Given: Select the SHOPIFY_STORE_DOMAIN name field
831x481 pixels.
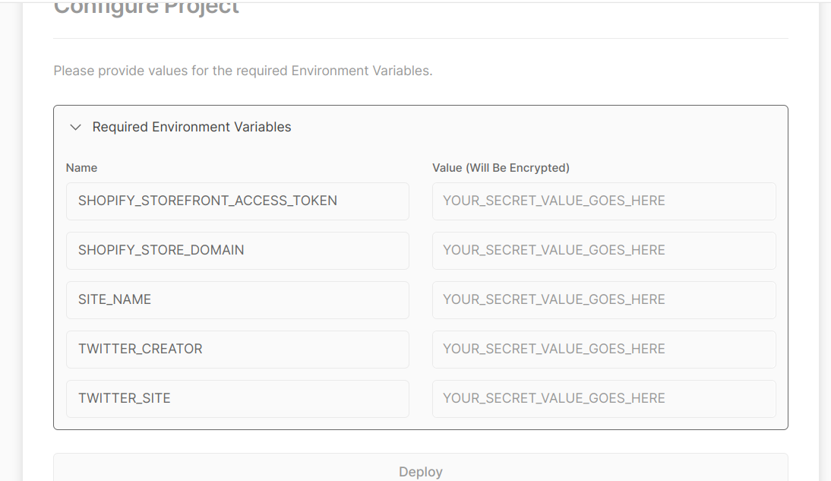Looking at the screenshot, I should click(238, 250).
